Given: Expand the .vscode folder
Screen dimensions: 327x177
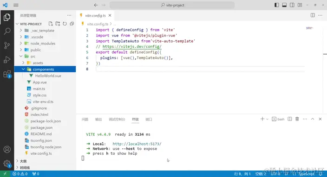Looking at the screenshot, I should tap(20, 37).
